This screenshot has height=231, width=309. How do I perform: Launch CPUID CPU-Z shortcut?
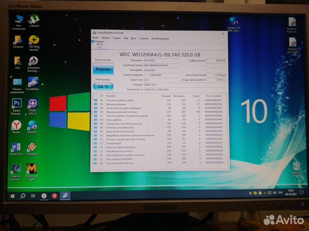pyautogui.click(x=33, y=107)
